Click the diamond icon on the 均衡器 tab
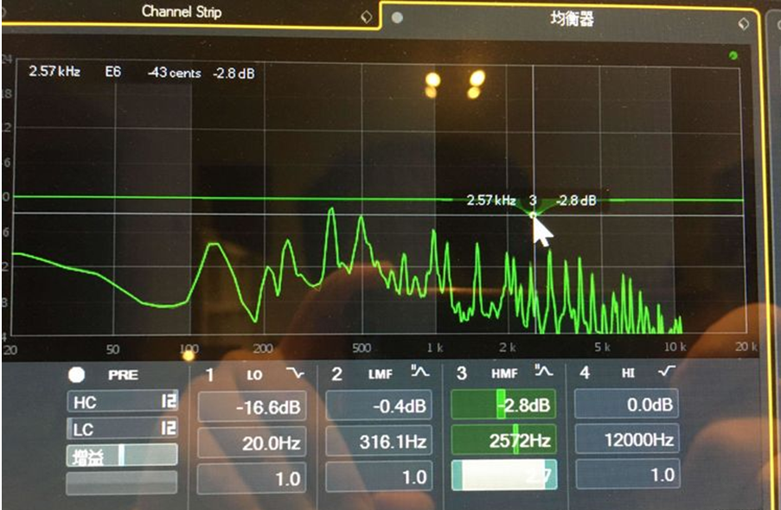The image size is (781, 510). tap(743, 22)
